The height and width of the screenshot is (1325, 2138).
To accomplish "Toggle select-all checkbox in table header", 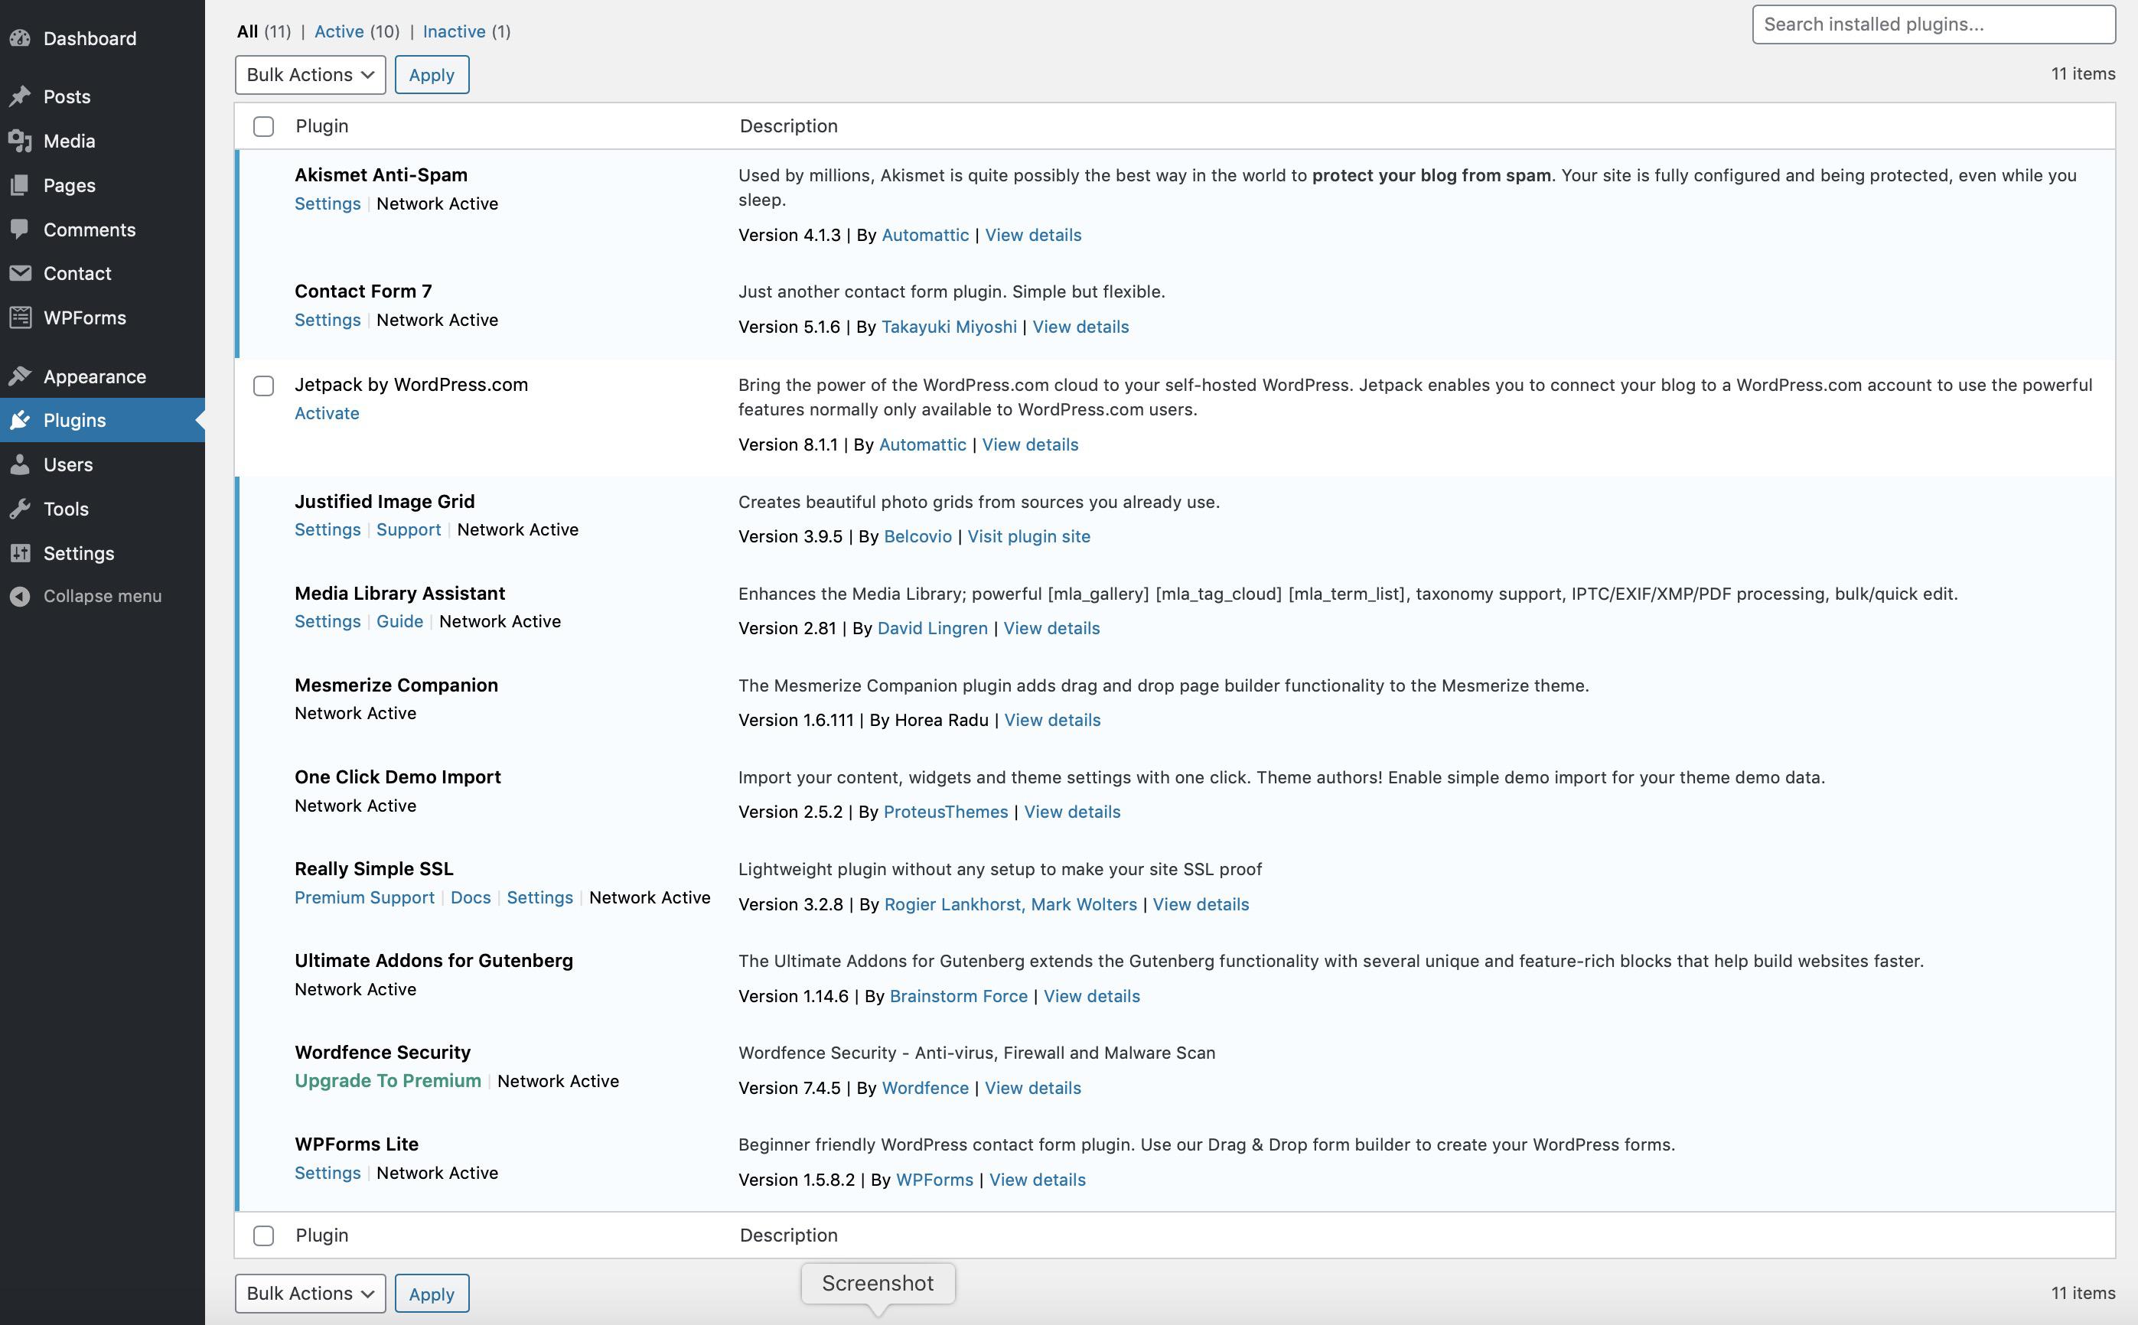I will [x=263, y=126].
